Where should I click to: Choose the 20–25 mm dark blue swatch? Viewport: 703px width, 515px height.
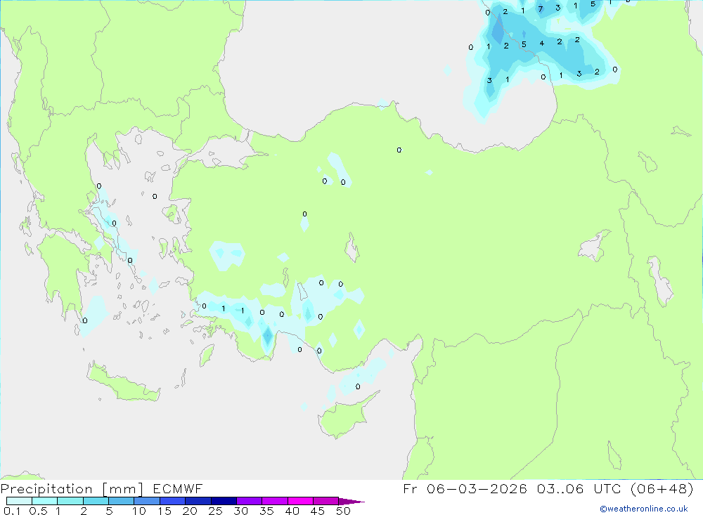point(198,501)
